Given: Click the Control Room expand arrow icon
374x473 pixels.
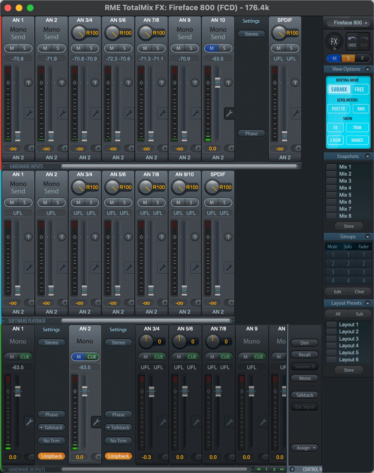Looking at the screenshot, I should (x=292, y=469).
